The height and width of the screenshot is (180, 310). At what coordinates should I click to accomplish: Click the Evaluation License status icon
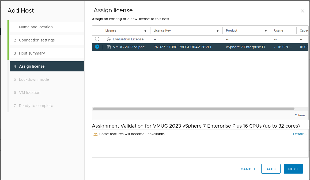(108, 39)
